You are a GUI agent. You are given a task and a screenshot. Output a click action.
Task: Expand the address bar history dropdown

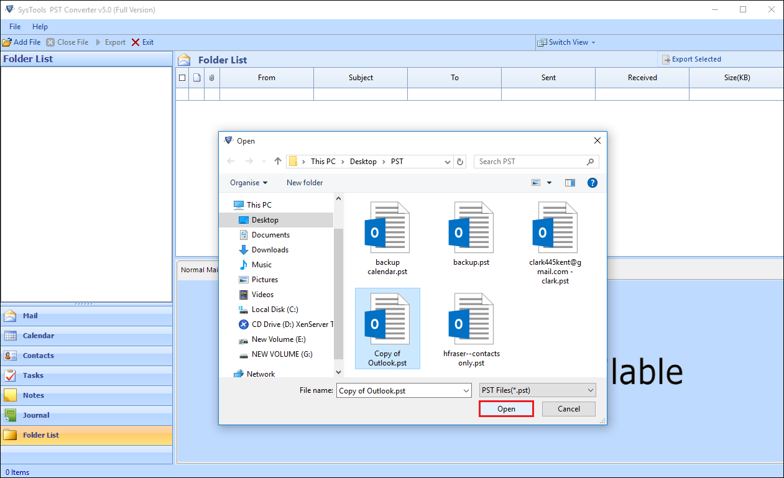pyautogui.click(x=448, y=162)
